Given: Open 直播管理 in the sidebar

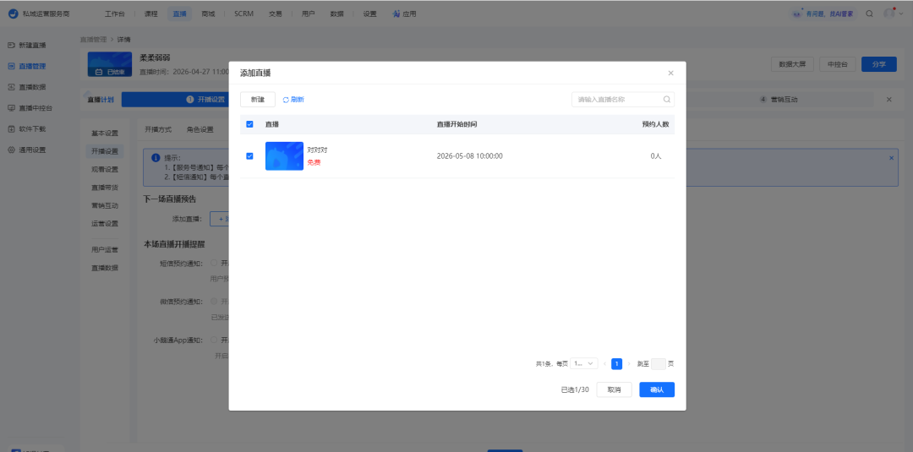Looking at the screenshot, I should [x=32, y=66].
